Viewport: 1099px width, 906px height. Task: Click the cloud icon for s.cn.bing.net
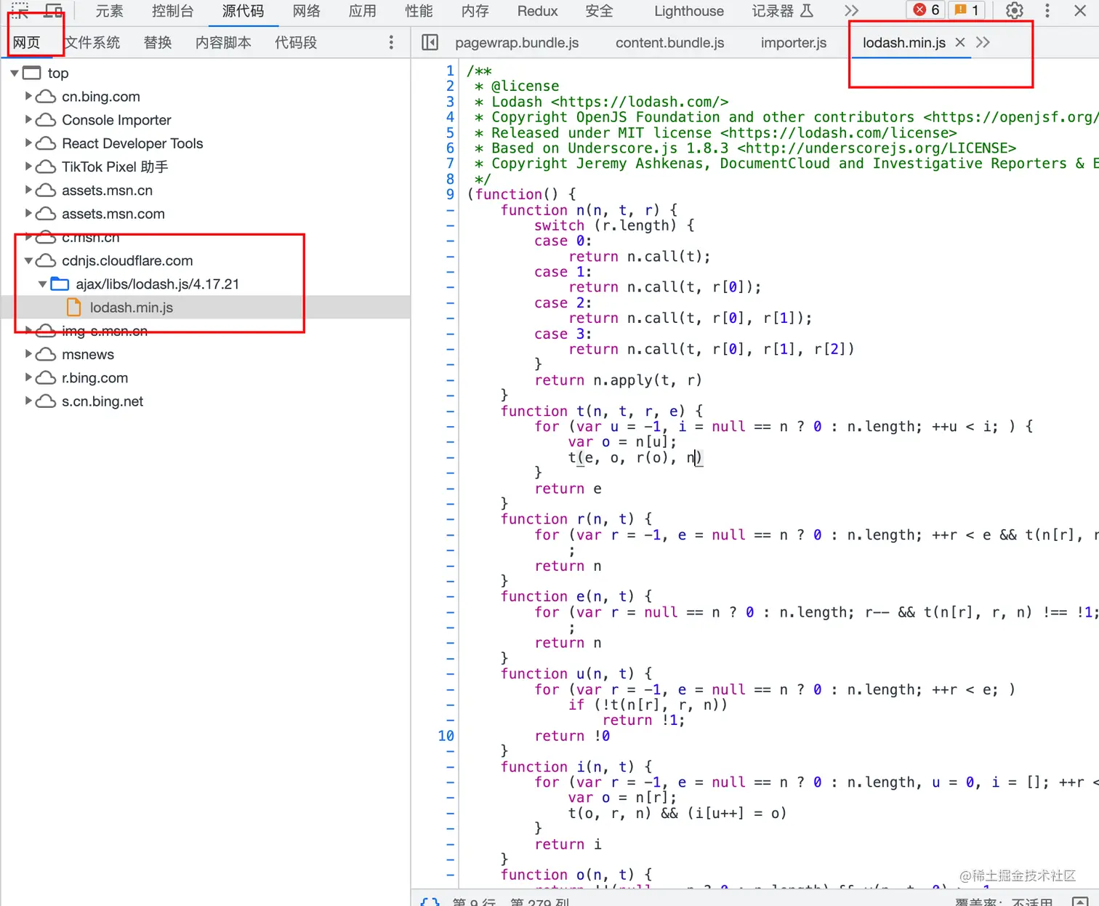point(46,401)
